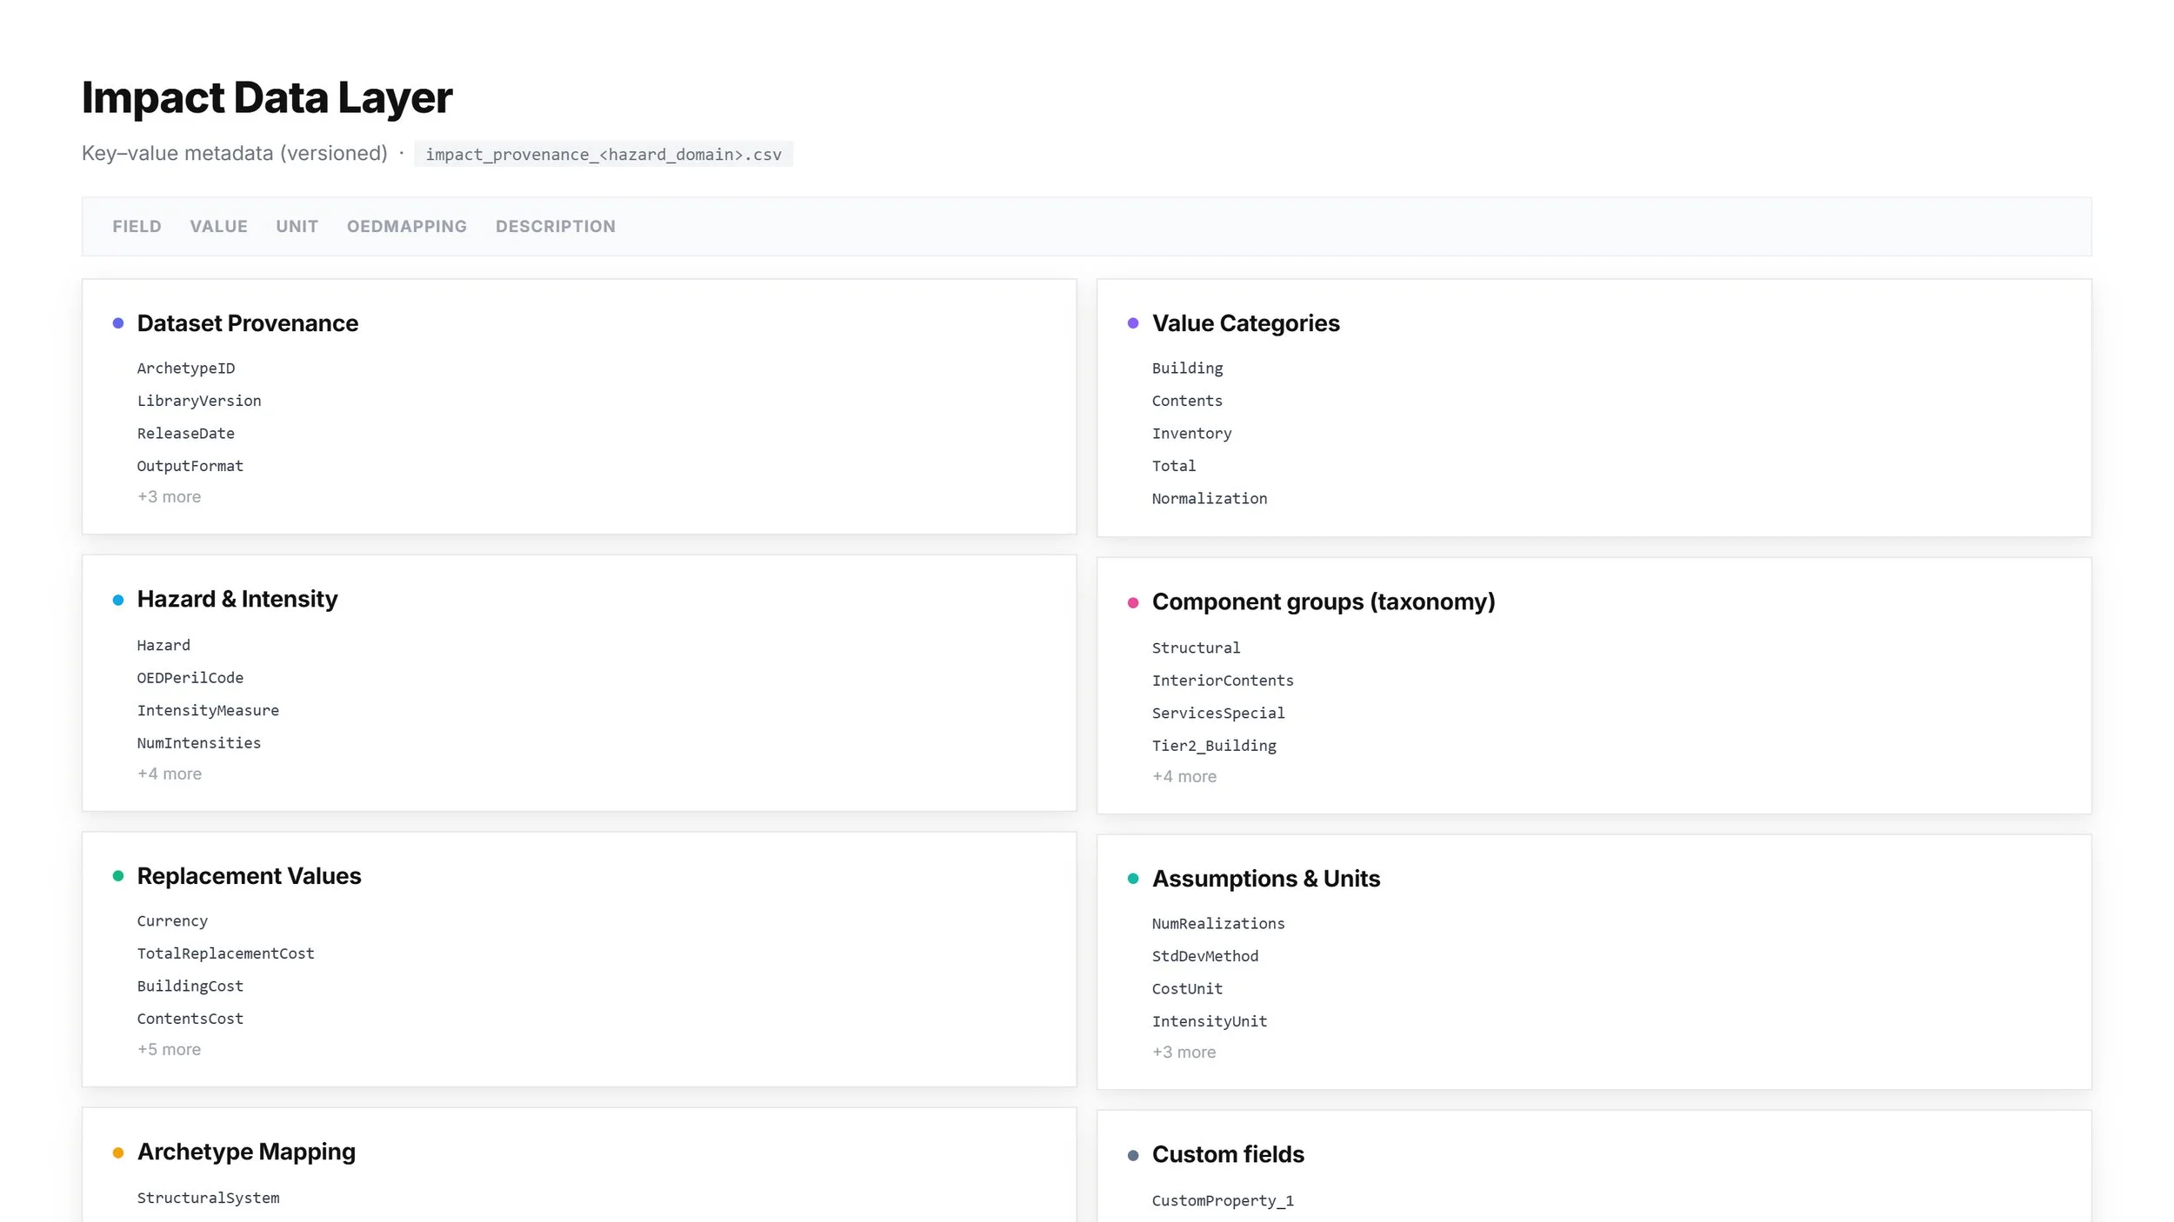Screen dimensions: 2174x1222
Task: Click the blue dot beside Hazard & Intensity
Action: [118, 600]
